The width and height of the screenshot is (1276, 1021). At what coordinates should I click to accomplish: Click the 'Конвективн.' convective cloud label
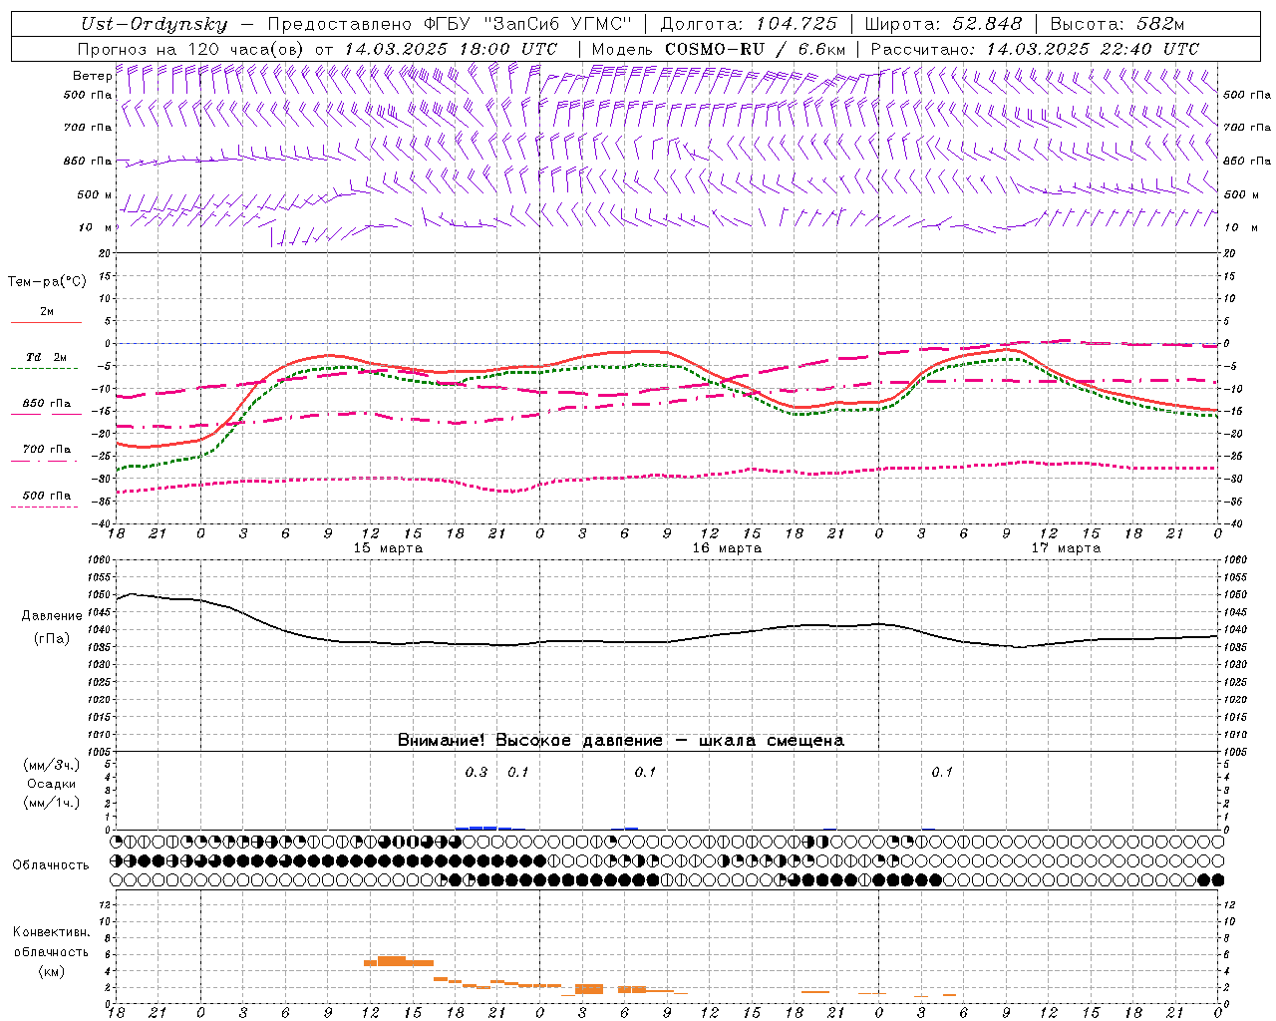click(x=52, y=932)
